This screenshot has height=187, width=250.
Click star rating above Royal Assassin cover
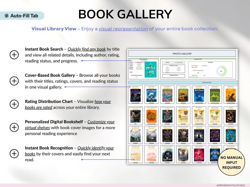coord(199,109)
